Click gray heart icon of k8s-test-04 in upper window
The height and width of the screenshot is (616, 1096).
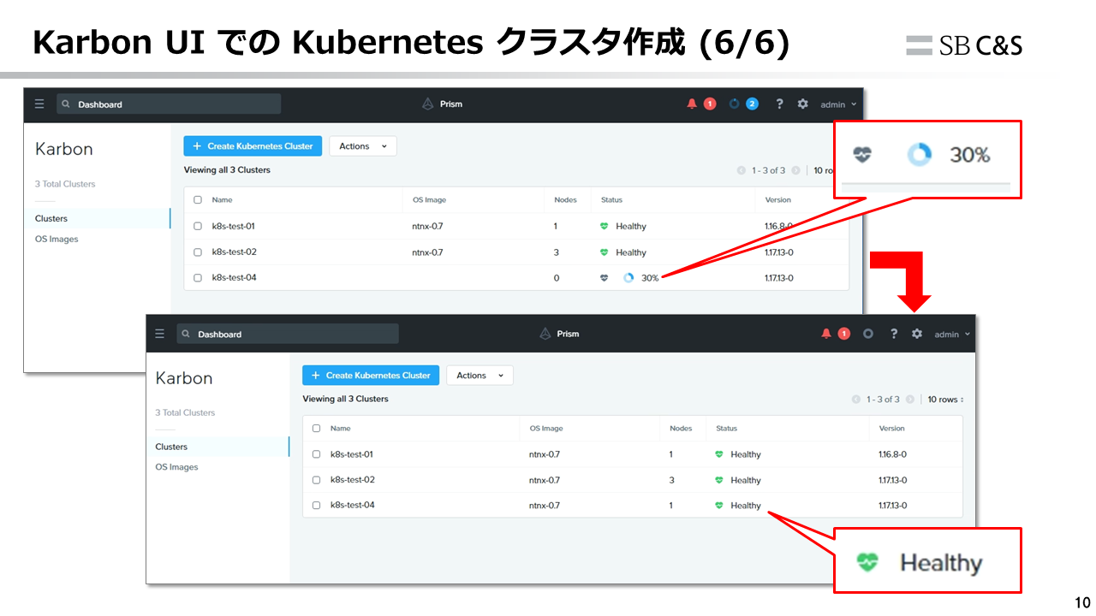(605, 278)
